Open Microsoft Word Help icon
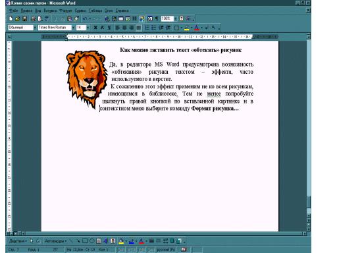The height and width of the screenshot is (253, 337). [x=182, y=18]
